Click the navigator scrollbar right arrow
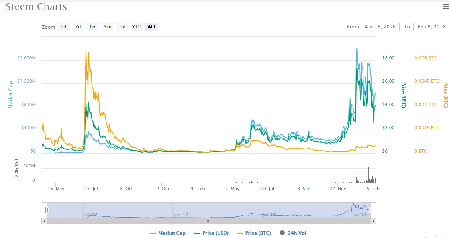The height and width of the screenshot is (238, 449). [373, 221]
